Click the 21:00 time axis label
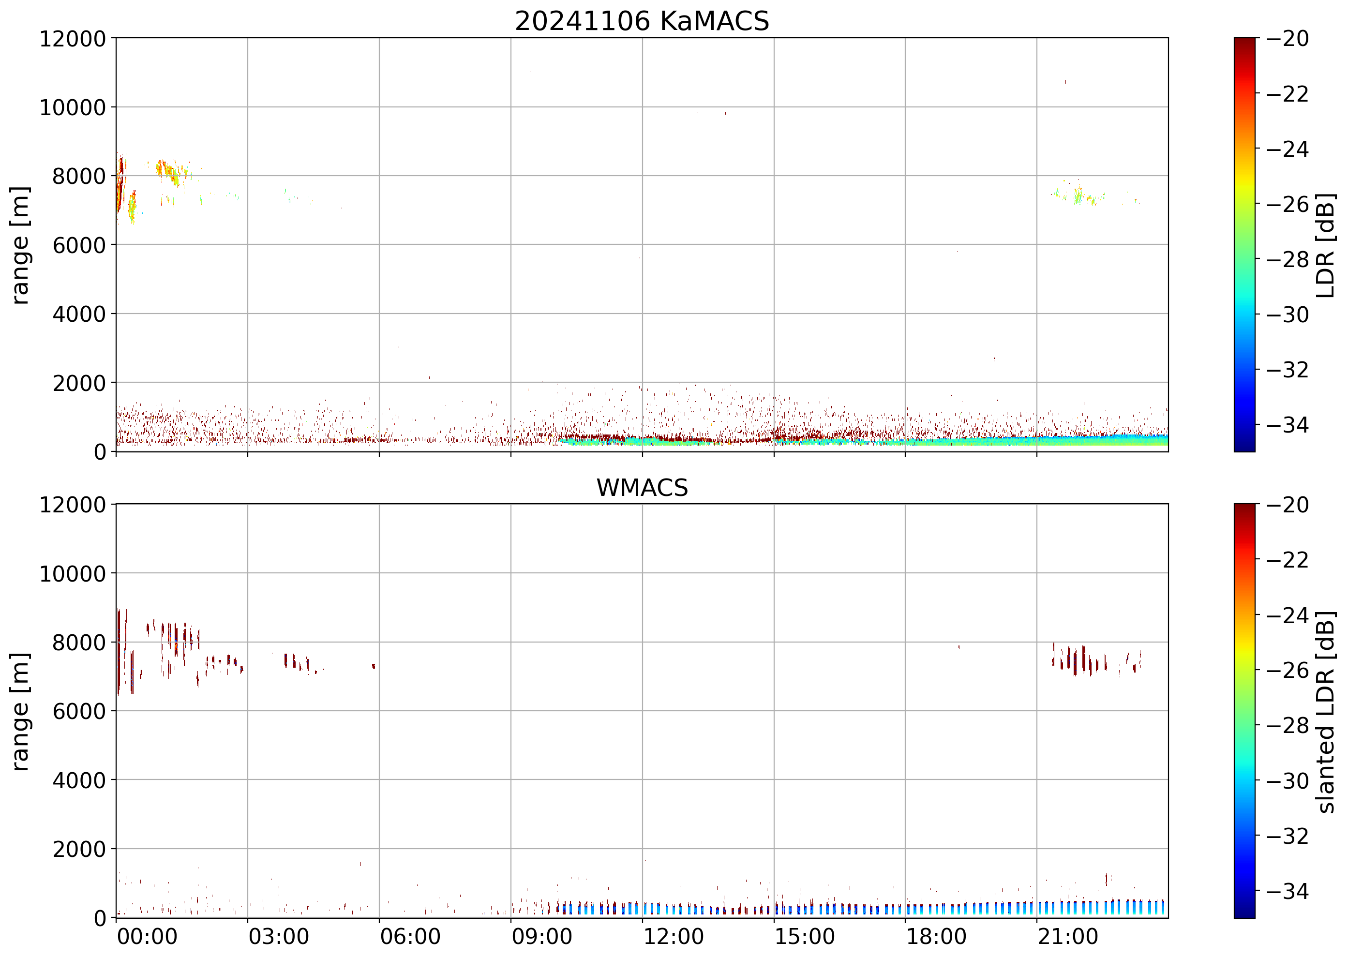The height and width of the screenshot is (958, 1348). 1067,937
